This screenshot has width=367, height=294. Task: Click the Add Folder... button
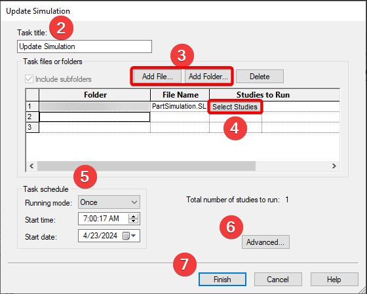[x=208, y=77]
